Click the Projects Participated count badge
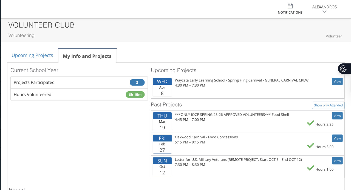 tap(137, 83)
